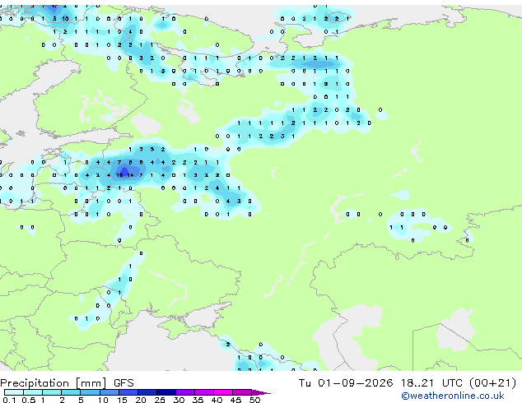Click the legend label '50'

255,400
